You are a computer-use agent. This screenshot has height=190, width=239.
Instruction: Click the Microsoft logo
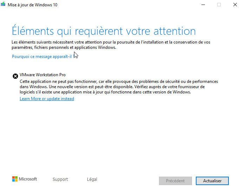point(25,179)
